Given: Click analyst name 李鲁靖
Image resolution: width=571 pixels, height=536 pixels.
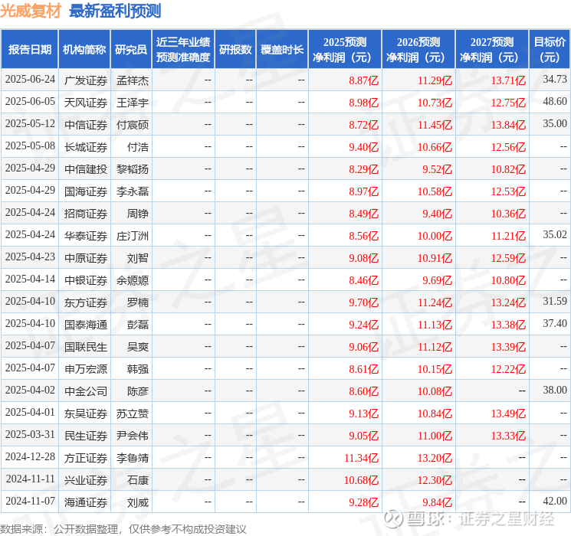Looking at the screenshot, I should pyautogui.click(x=133, y=457).
